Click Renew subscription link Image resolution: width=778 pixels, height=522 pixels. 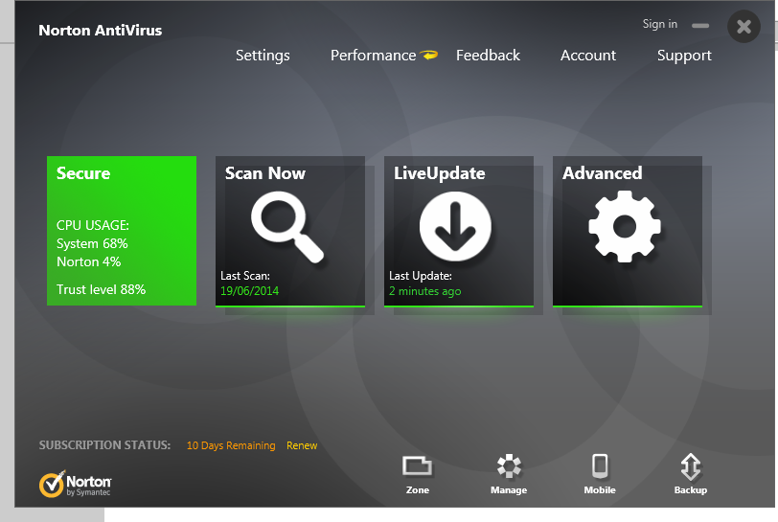tap(302, 445)
